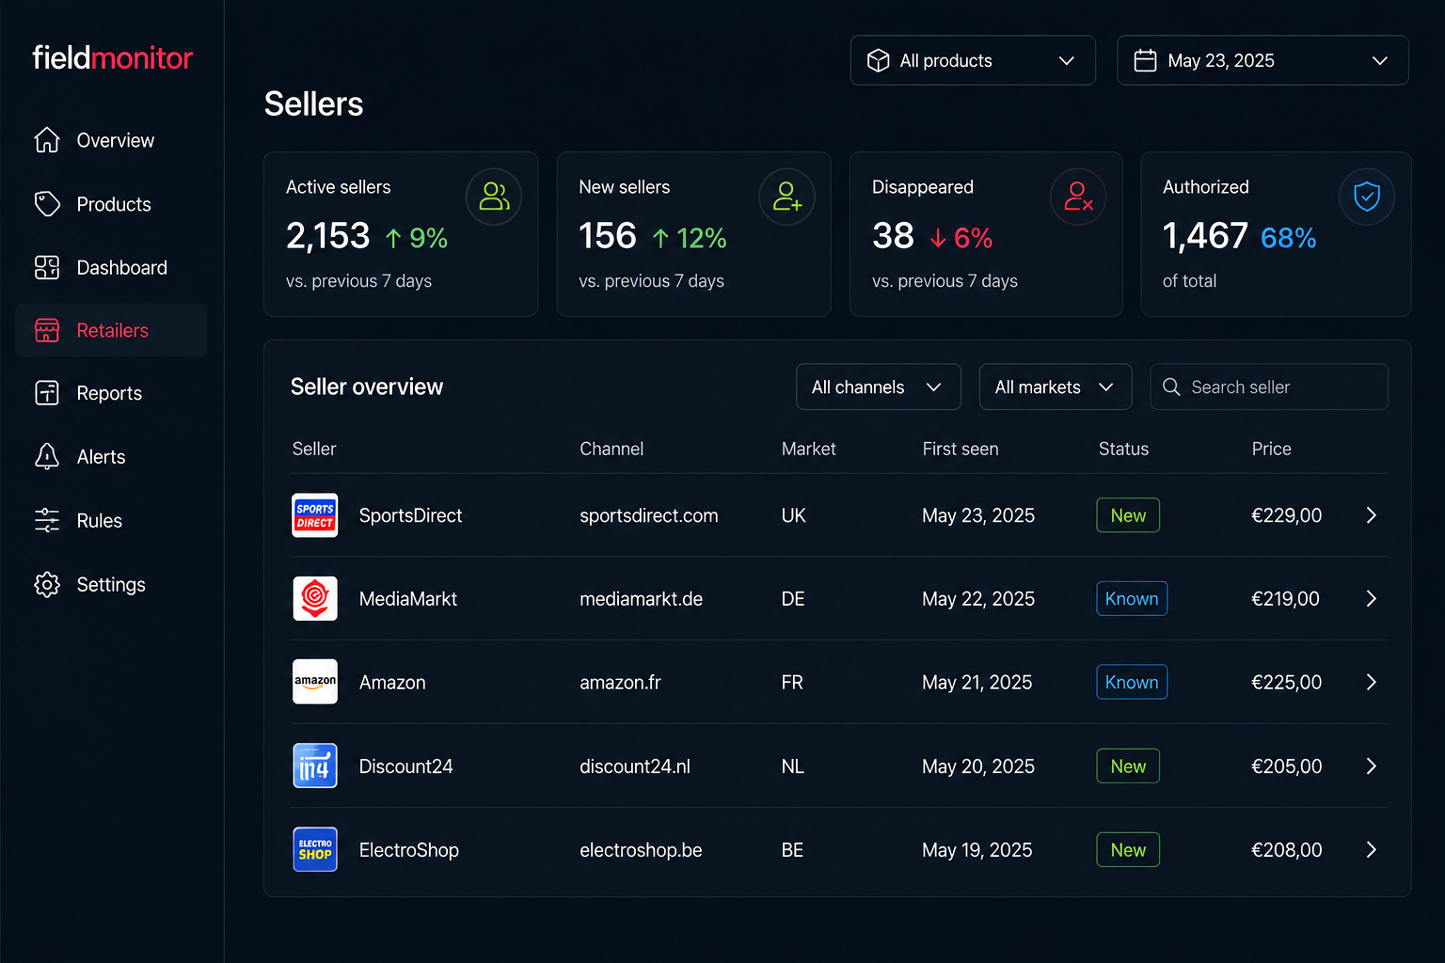Screen dimensions: 1445x963
Task: Click the cube icon in All products
Action: [878, 60]
